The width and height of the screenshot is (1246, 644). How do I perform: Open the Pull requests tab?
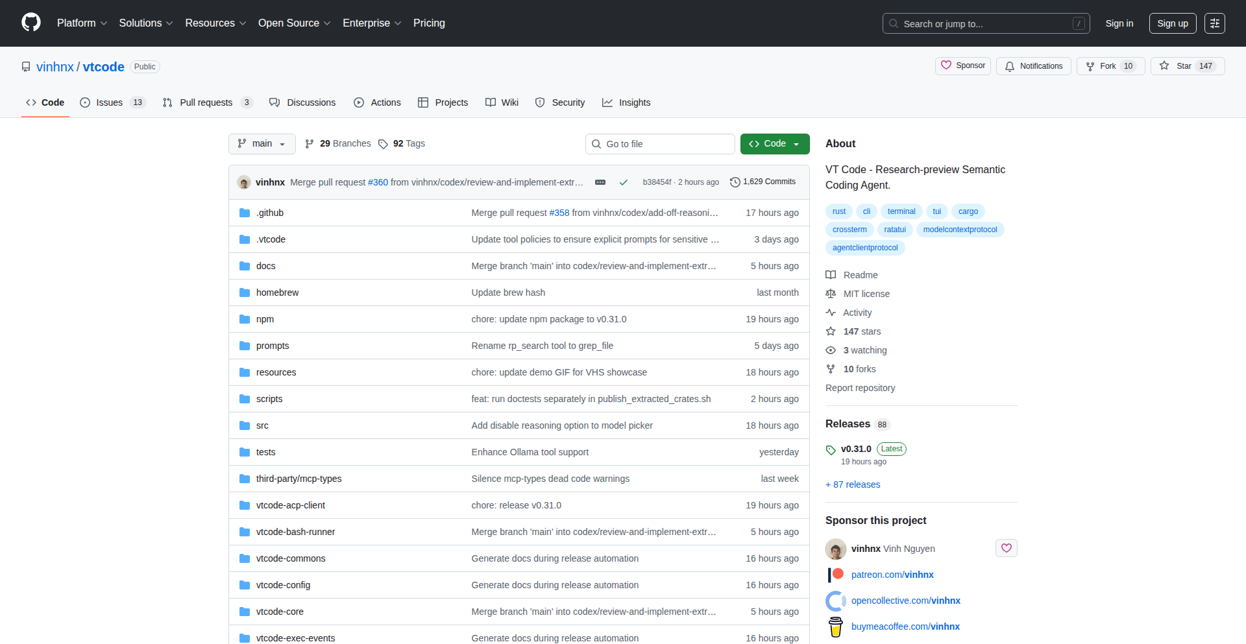[207, 102]
